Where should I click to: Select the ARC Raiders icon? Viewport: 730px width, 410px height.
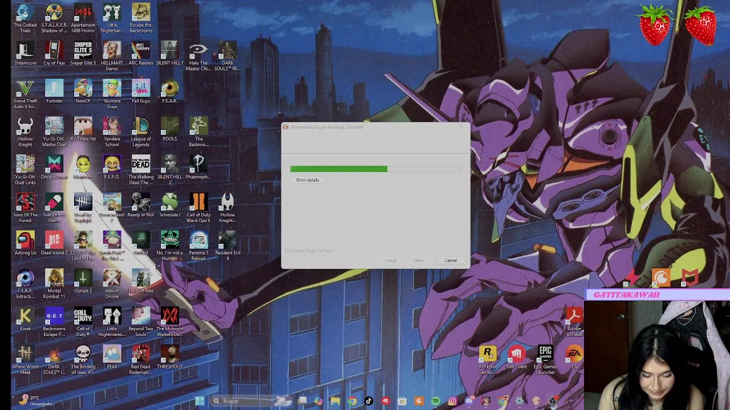[x=141, y=54]
